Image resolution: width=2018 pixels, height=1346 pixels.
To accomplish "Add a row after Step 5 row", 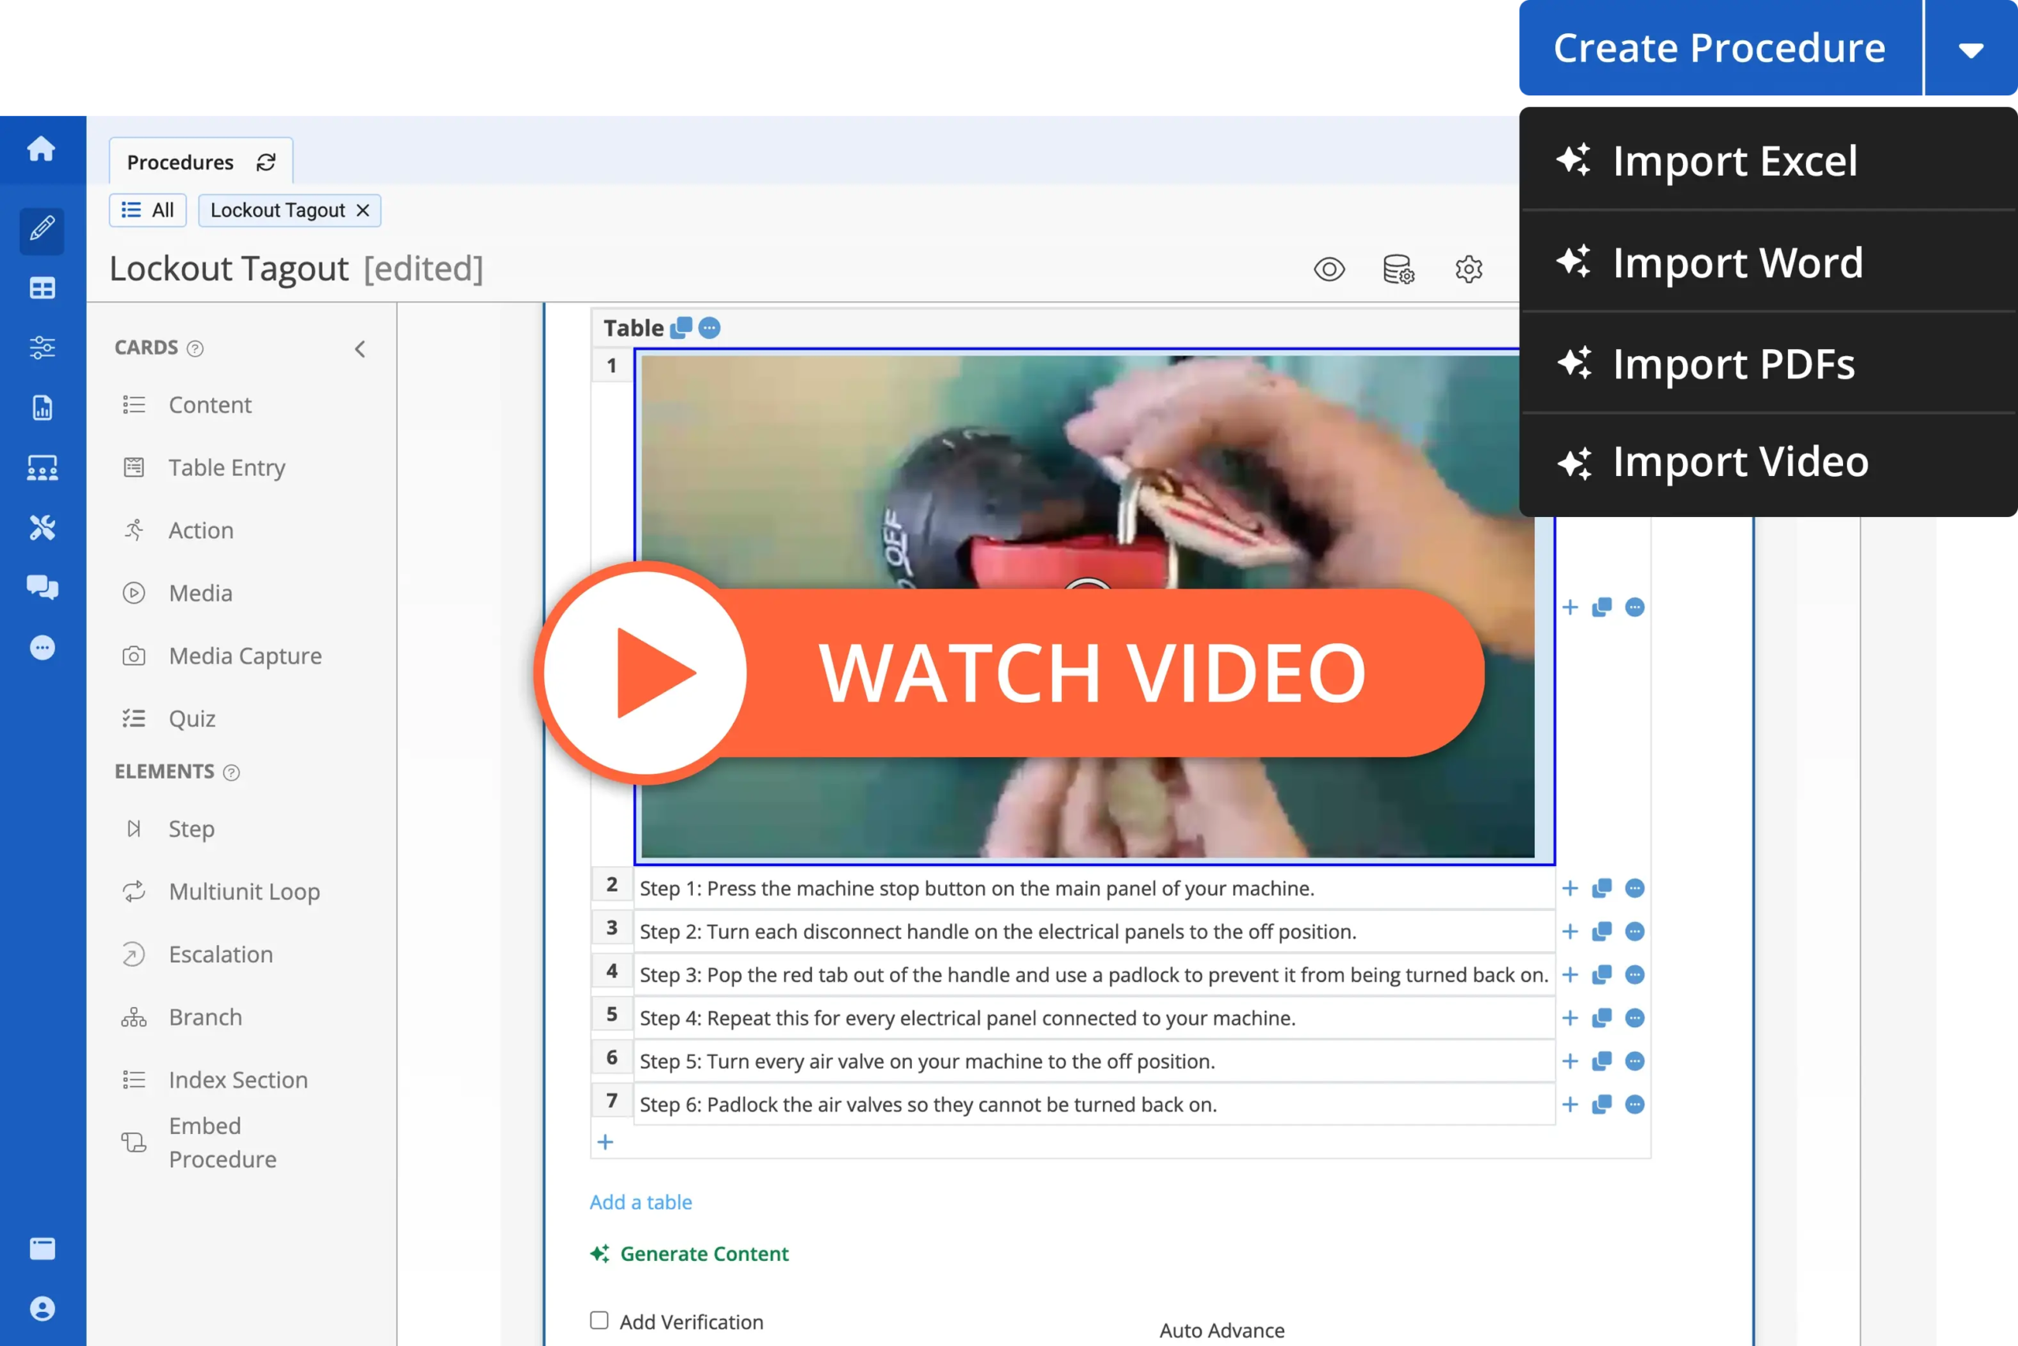I will point(1569,1061).
